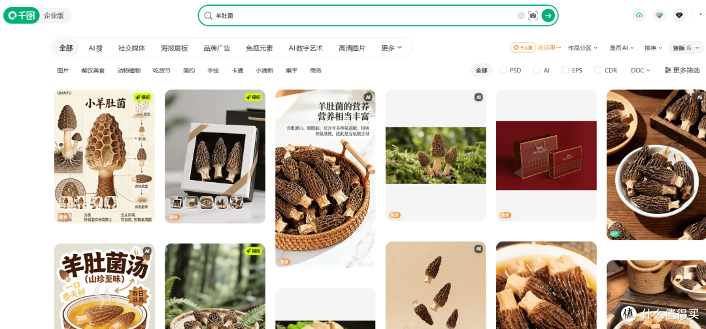This screenshot has width=706, height=329.
Task: Clear the search box with the gray x
Action: [x=521, y=16]
